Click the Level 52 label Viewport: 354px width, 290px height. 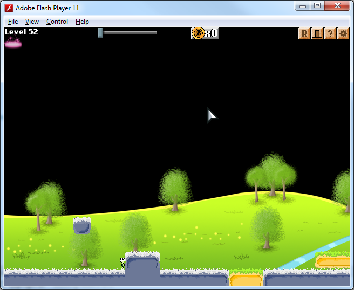click(x=22, y=32)
